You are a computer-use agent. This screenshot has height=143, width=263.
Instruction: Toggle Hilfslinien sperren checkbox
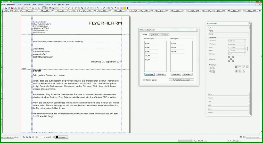144,80
